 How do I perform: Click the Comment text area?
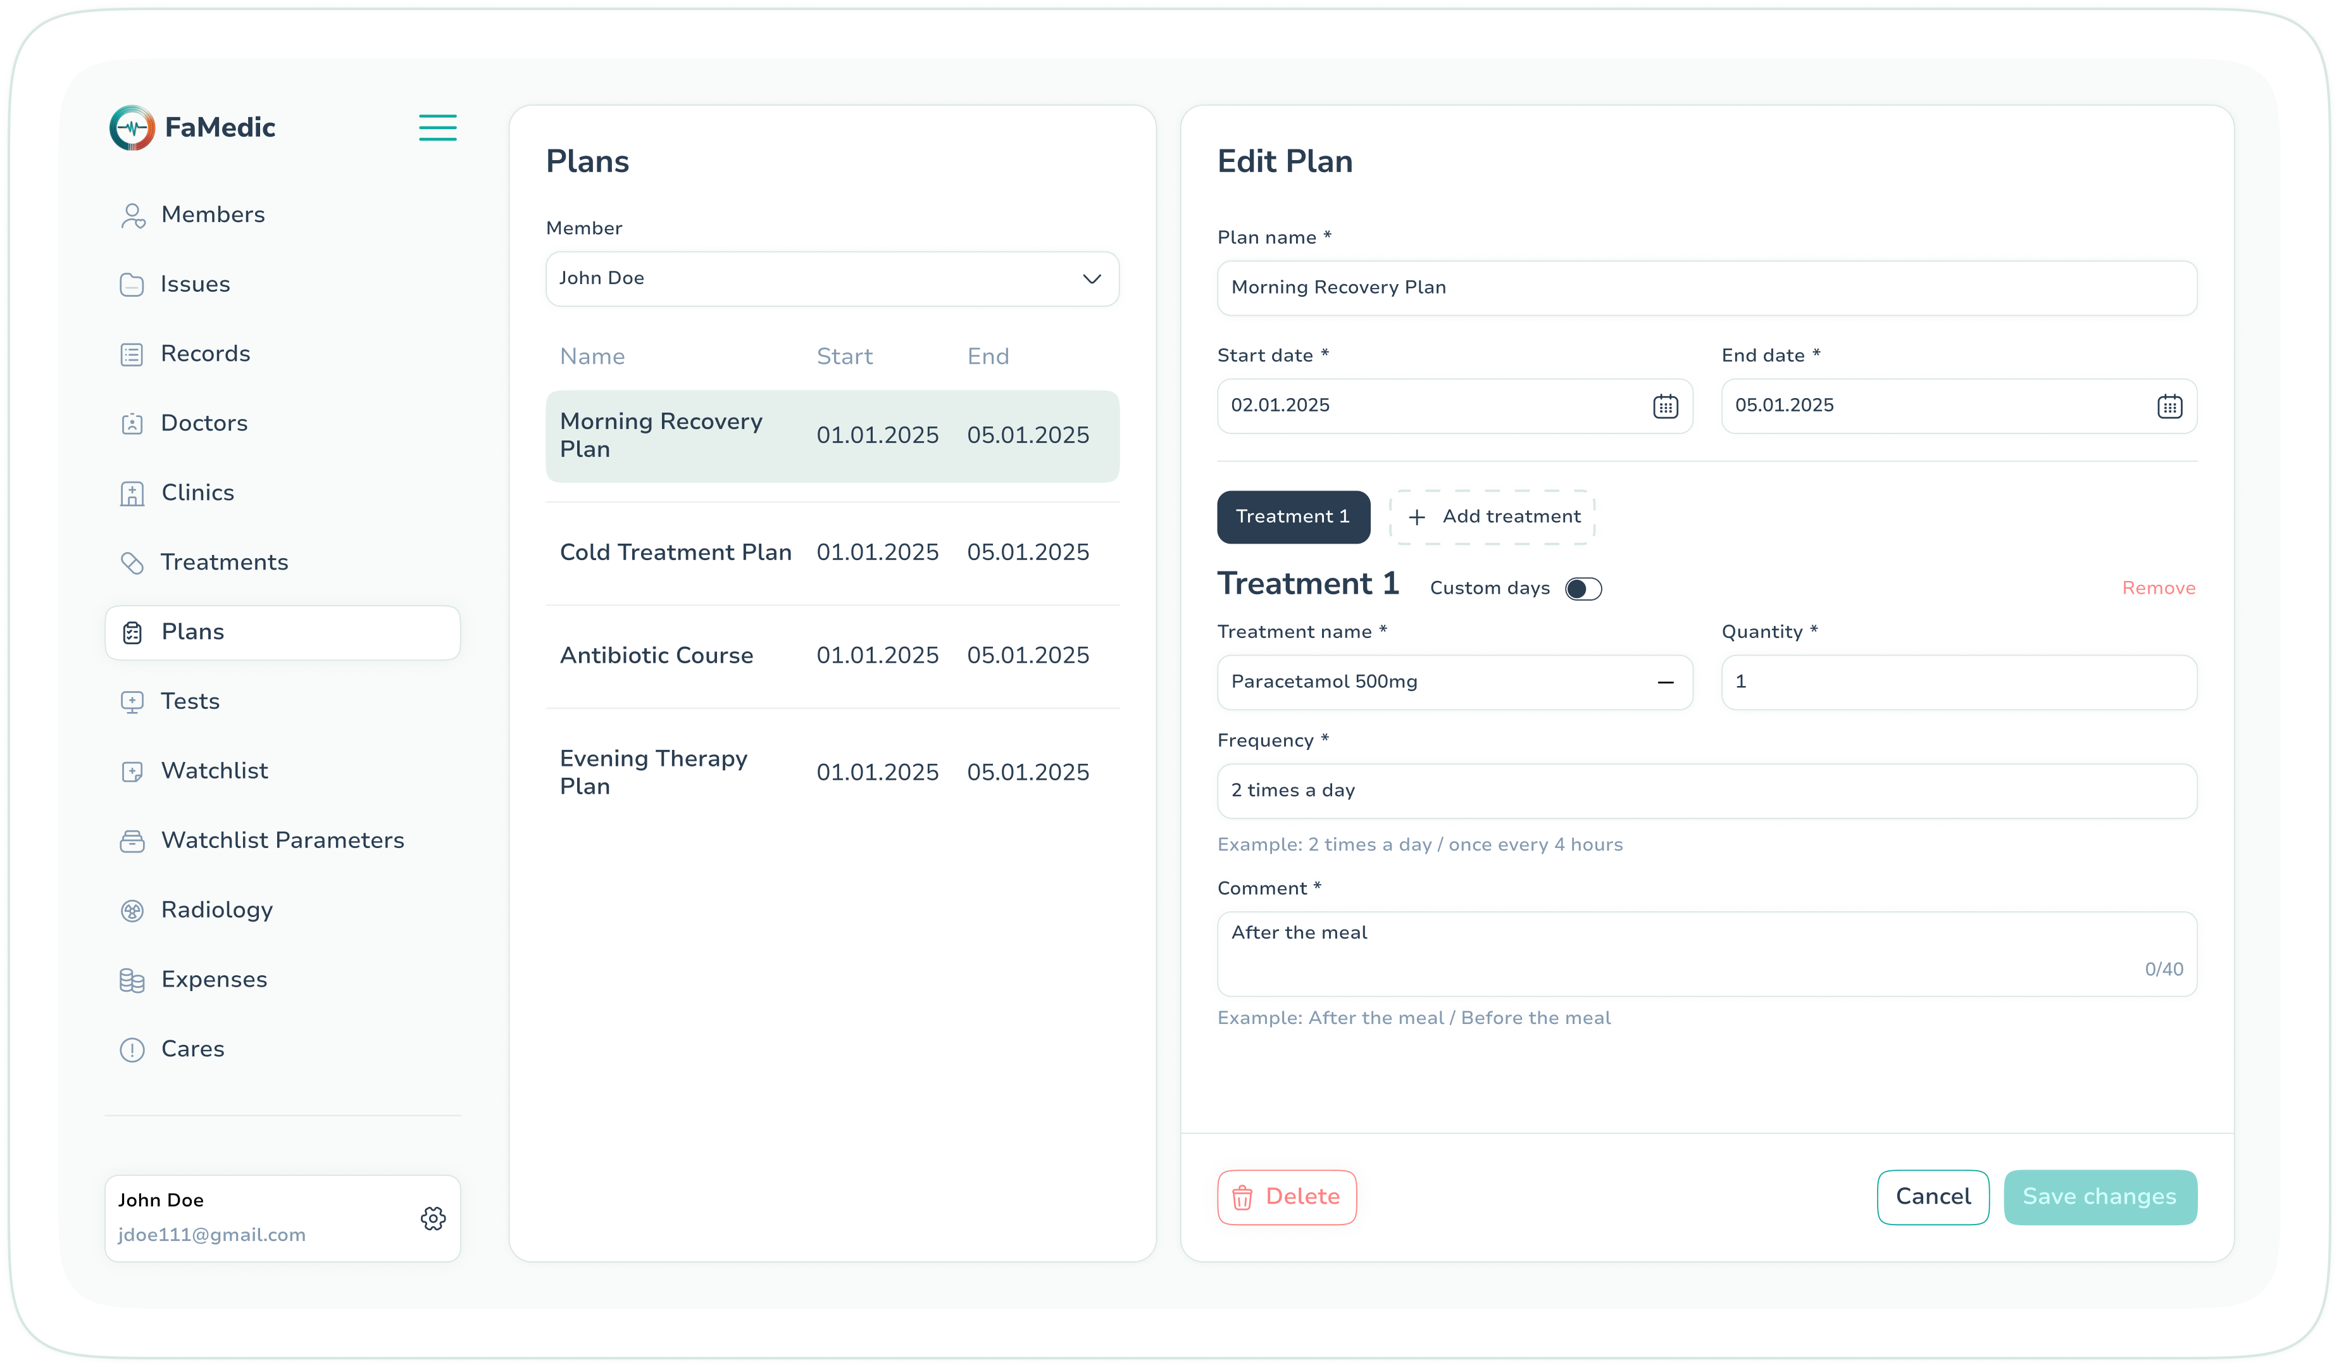1706,954
